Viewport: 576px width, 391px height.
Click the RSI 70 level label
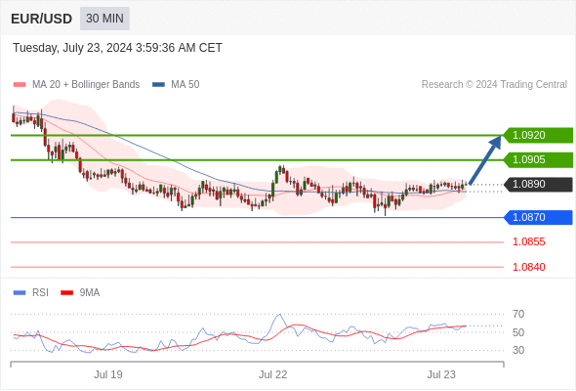(518, 314)
